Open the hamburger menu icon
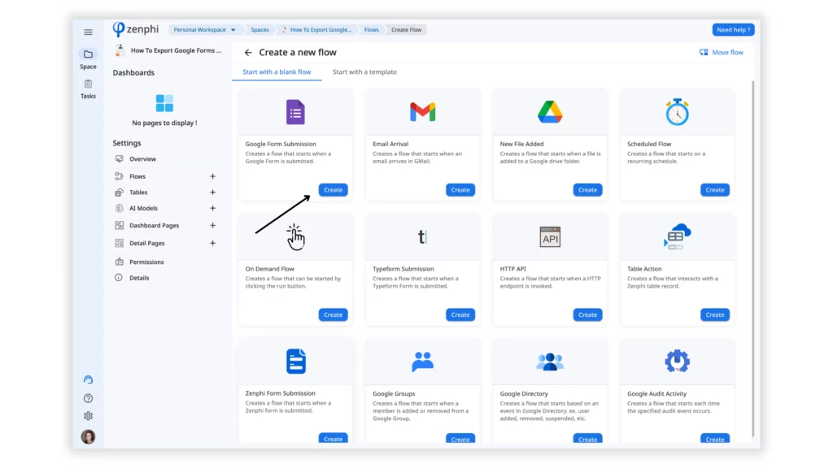The height and width of the screenshot is (468, 833). coord(88,32)
